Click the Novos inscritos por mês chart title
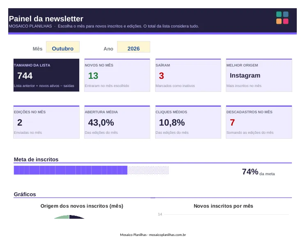 point(223,206)
